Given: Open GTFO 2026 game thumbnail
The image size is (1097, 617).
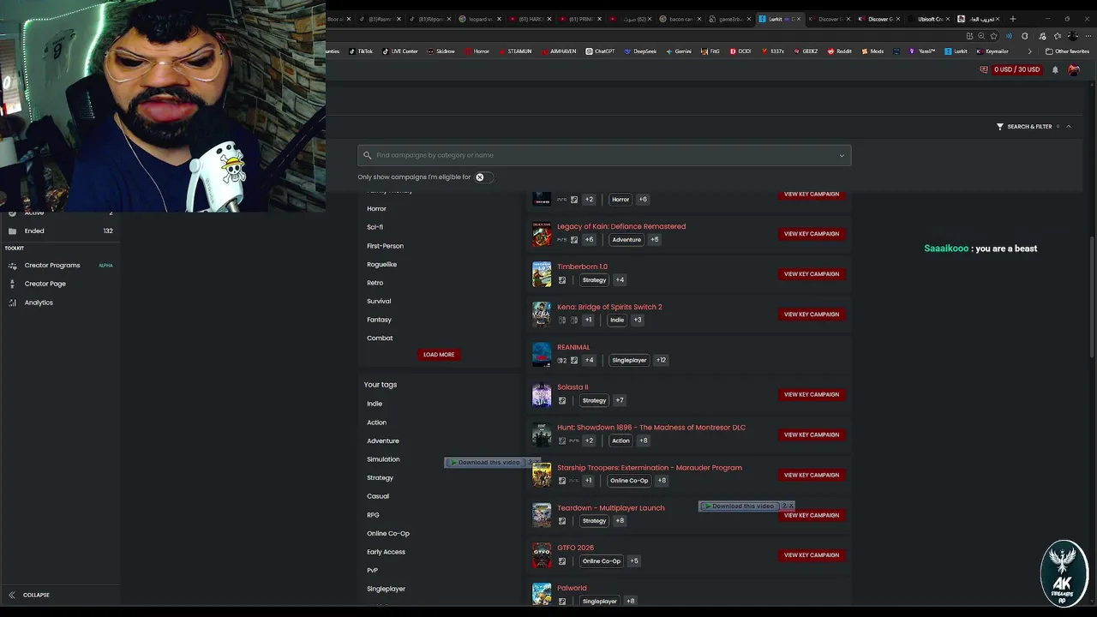Looking at the screenshot, I should (542, 555).
